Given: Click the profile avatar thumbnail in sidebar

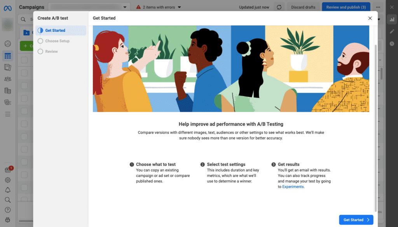Looking at the screenshot, I should click(8, 24).
